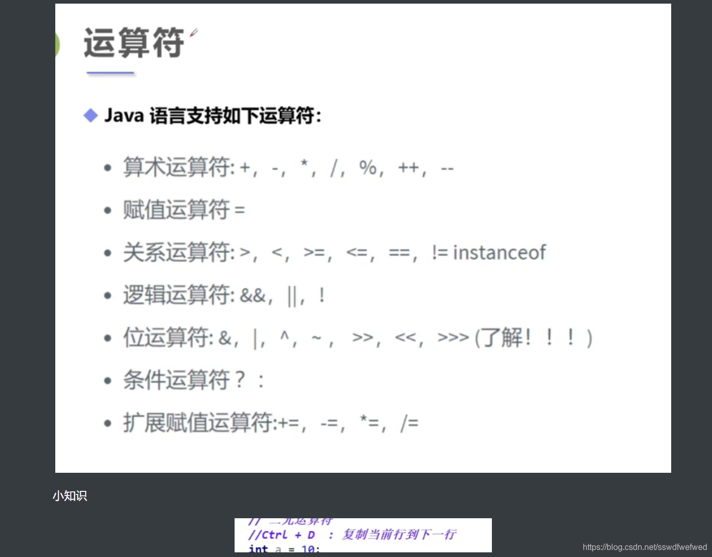Click the word instanceof
This screenshot has height=557, width=712.
pos(499,252)
